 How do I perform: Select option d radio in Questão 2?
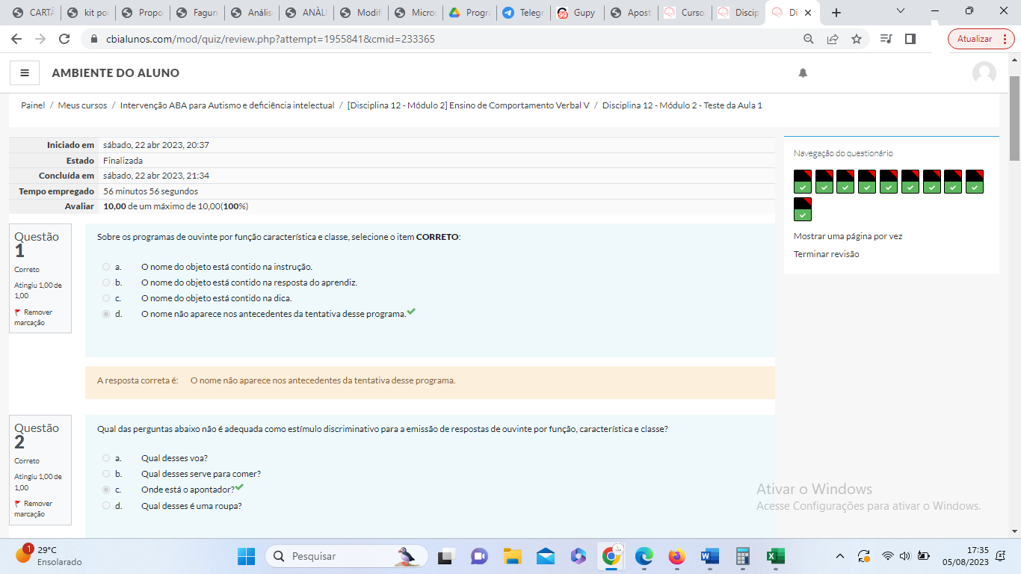pos(106,506)
